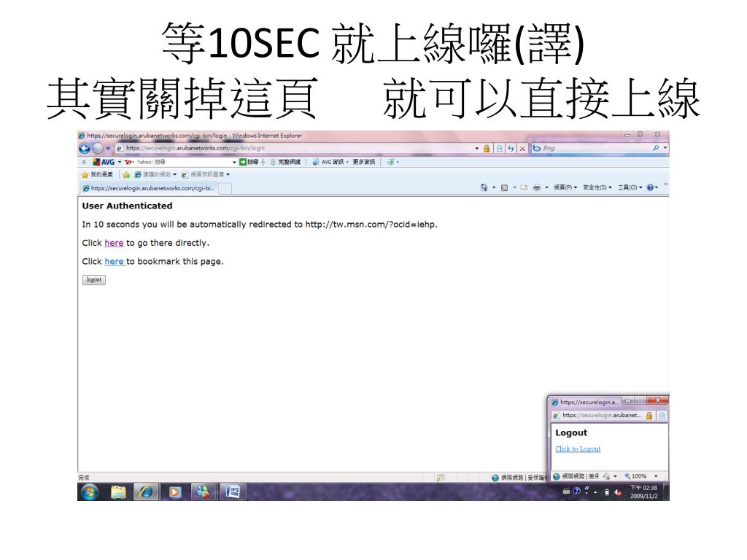The width and height of the screenshot is (747, 560).
Task: Click the logout button
Action: tap(94, 279)
